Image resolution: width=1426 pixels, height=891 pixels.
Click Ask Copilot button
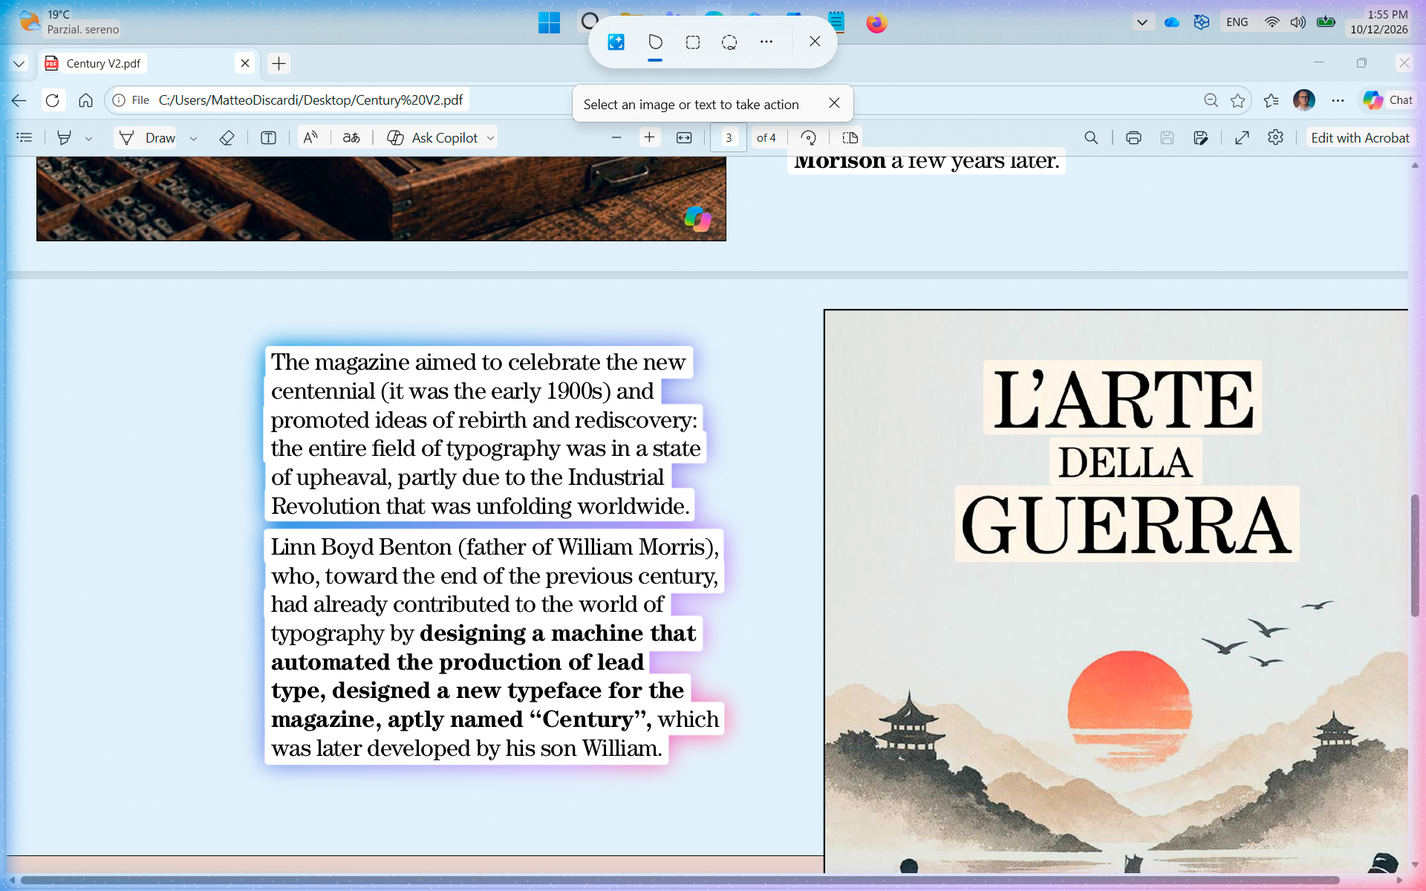433,137
